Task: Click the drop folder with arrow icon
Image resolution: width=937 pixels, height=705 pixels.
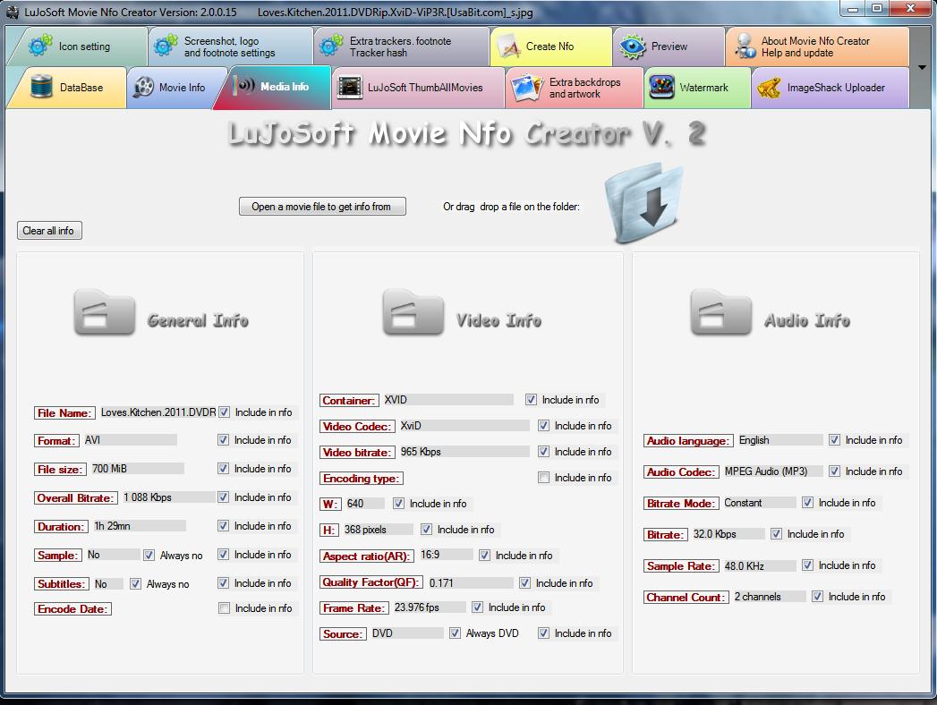Action: click(644, 203)
